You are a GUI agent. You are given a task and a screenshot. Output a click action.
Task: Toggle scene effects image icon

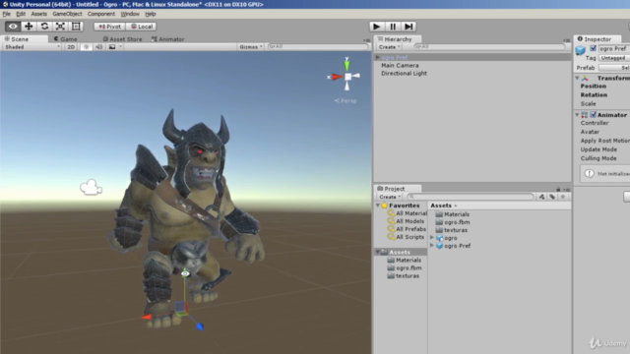point(112,47)
